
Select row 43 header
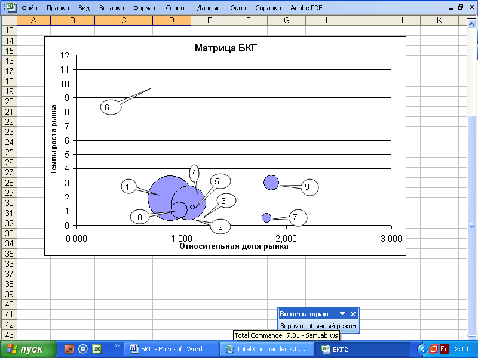click(9, 335)
